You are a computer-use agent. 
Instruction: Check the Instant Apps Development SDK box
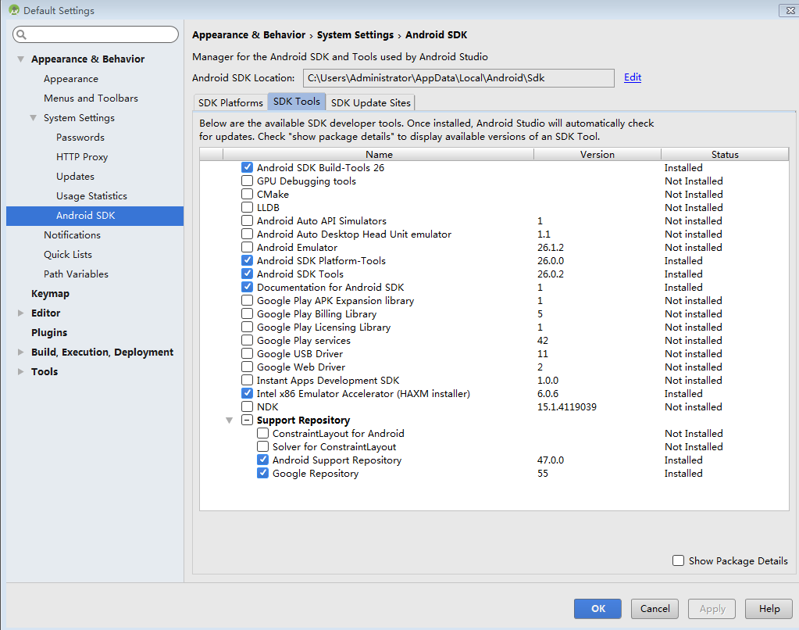(x=247, y=380)
